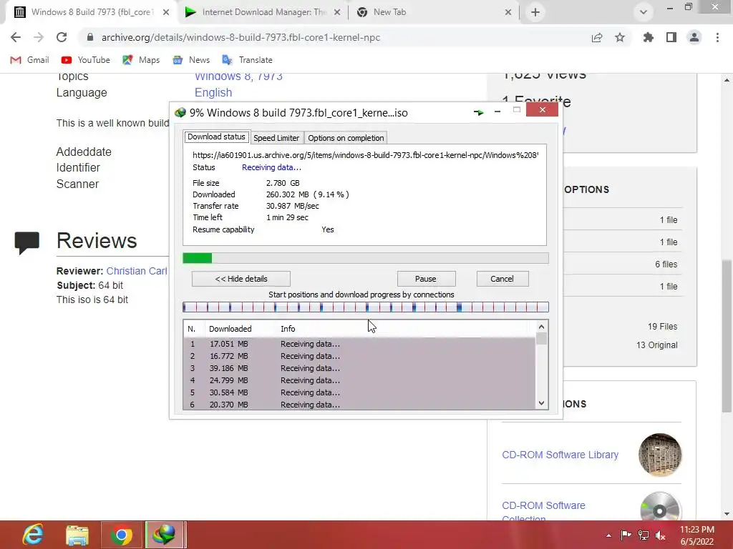Launch Internet Explorer from taskbar
This screenshot has height=549, width=733.
point(33,535)
